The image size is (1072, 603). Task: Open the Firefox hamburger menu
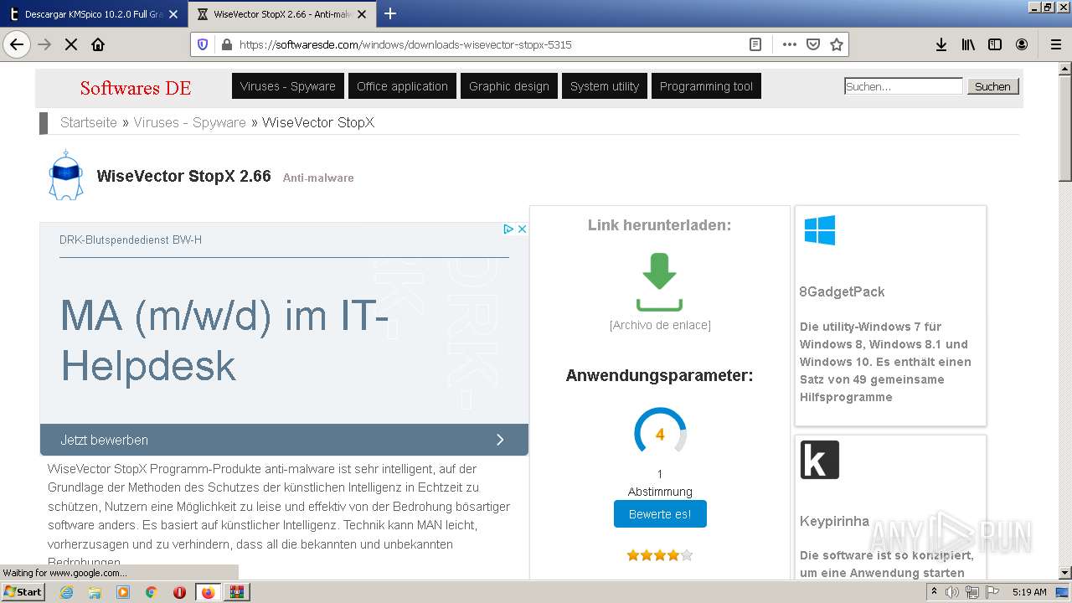pyautogui.click(x=1055, y=44)
